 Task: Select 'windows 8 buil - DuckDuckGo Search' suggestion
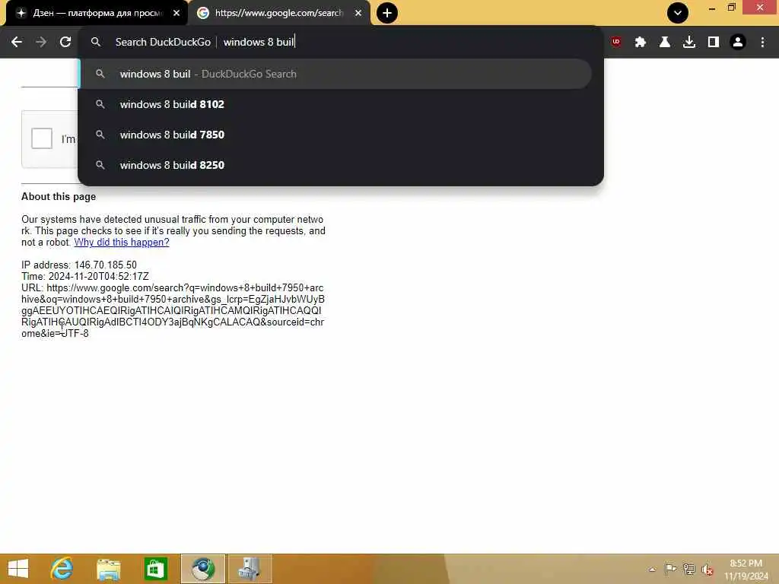pyautogui.click(x=335, y=74)
